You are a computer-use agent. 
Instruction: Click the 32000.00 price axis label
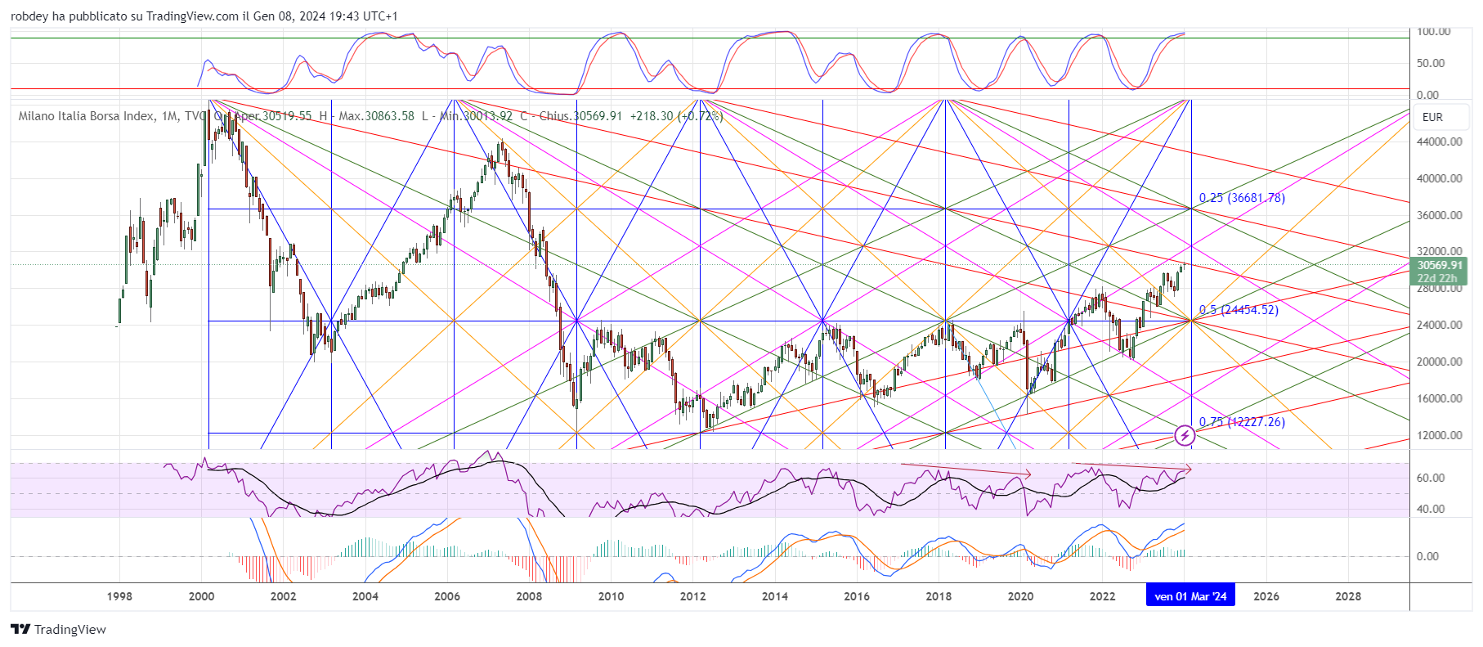click(x=1440, y=252)
